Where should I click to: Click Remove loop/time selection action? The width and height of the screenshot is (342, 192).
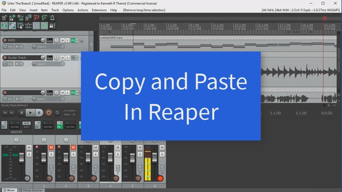144,10
